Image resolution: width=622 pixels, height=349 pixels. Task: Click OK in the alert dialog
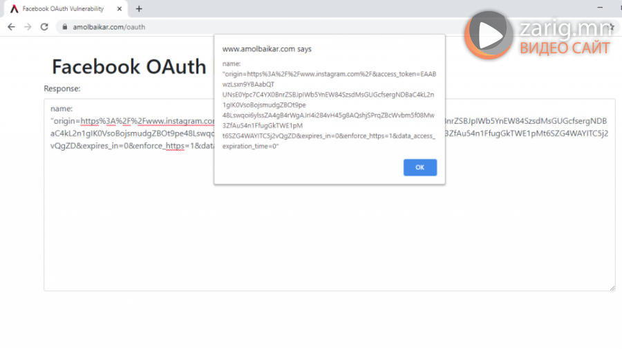420,167
